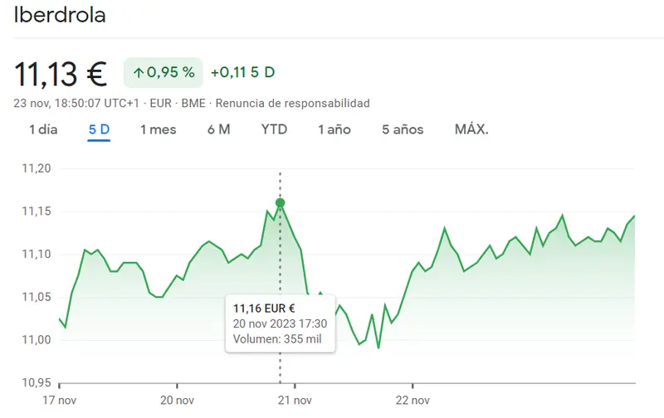This screenshot has width=664, height=418.
Task: Click the BME exchange label
Action: click(193, 103)
